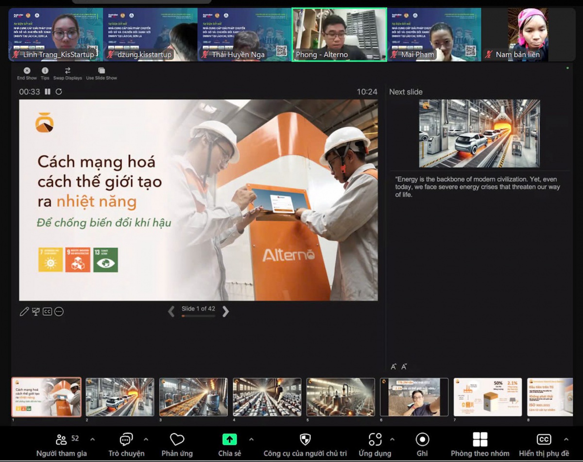Expand the arrow next to Ứng dụng
Image resolution: width=583 pixels, height=462 pixels.
coord(392,440)
